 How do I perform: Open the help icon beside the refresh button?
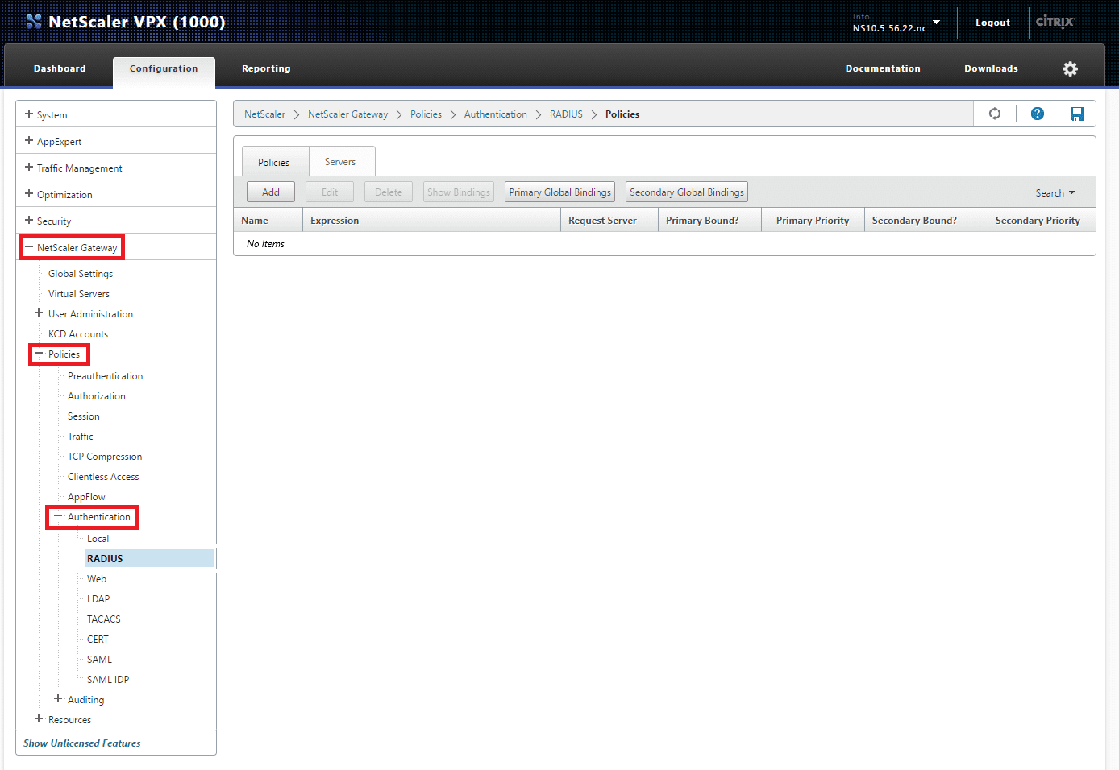click(x=1038, y=114)
